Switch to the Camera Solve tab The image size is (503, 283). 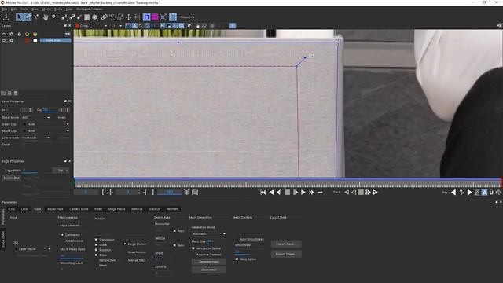coord(79,209)
